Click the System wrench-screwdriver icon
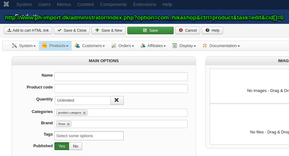The height and width of the screenshot is (156, 289). coord(14,46)
